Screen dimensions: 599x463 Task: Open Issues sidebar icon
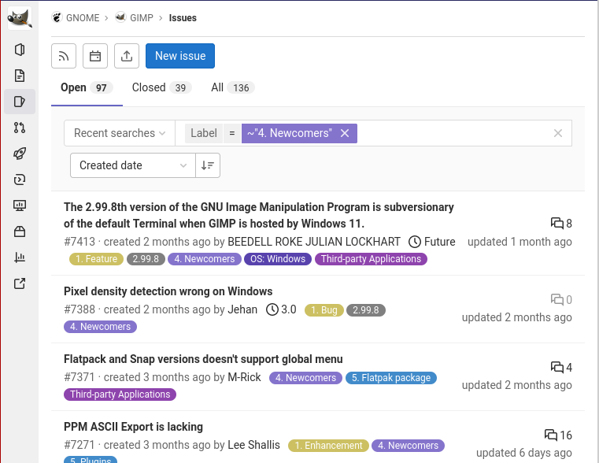(x=20, y=102)
